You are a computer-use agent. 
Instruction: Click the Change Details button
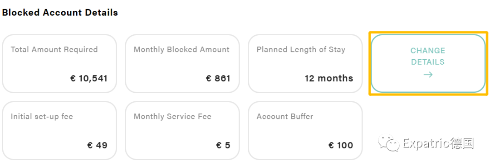428,63
